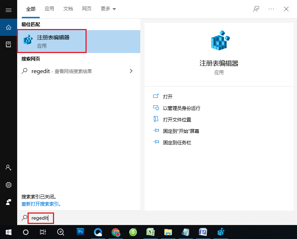Click the feedback person icon in sidebar

pyautogui.click(x=9, y=202)
